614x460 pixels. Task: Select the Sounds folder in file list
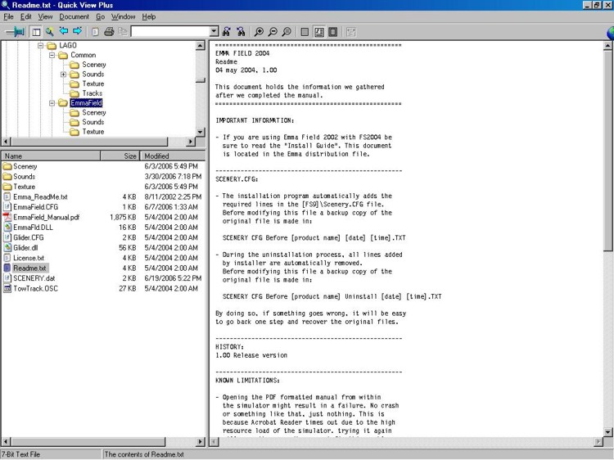(x=24, y=177)
